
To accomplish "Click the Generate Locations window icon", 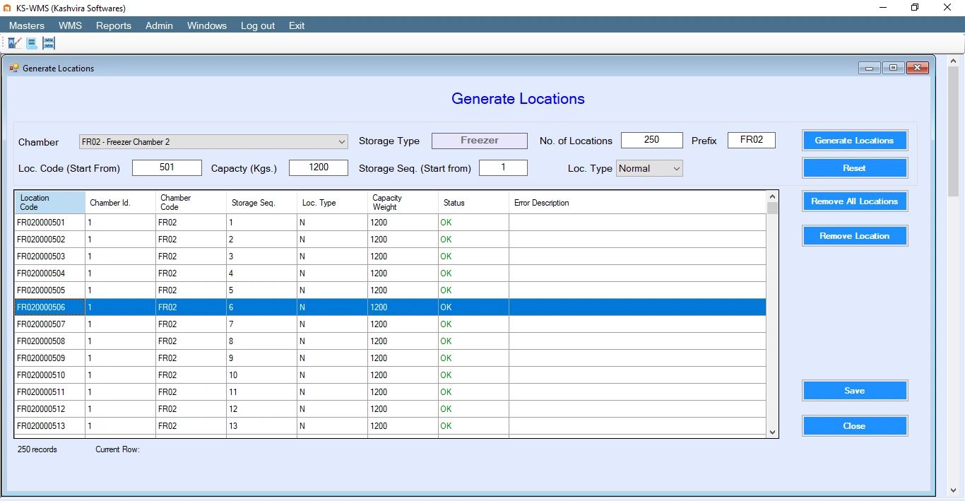I will click(x=13, y=68).
